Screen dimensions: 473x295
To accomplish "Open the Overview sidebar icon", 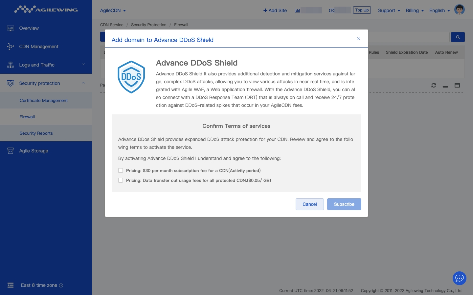I will point(11,28).
